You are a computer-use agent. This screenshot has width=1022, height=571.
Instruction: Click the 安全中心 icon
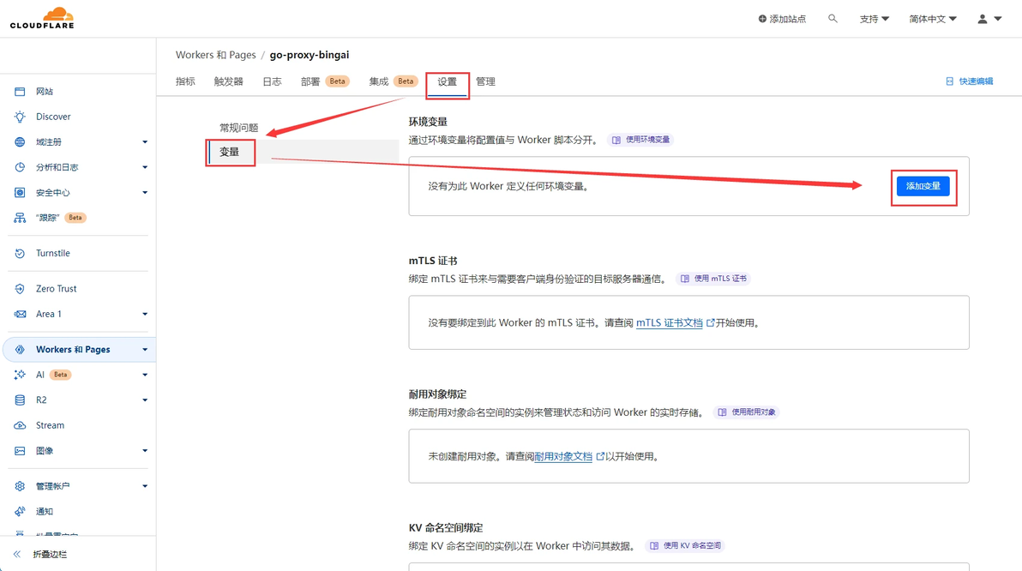point(21,192)
